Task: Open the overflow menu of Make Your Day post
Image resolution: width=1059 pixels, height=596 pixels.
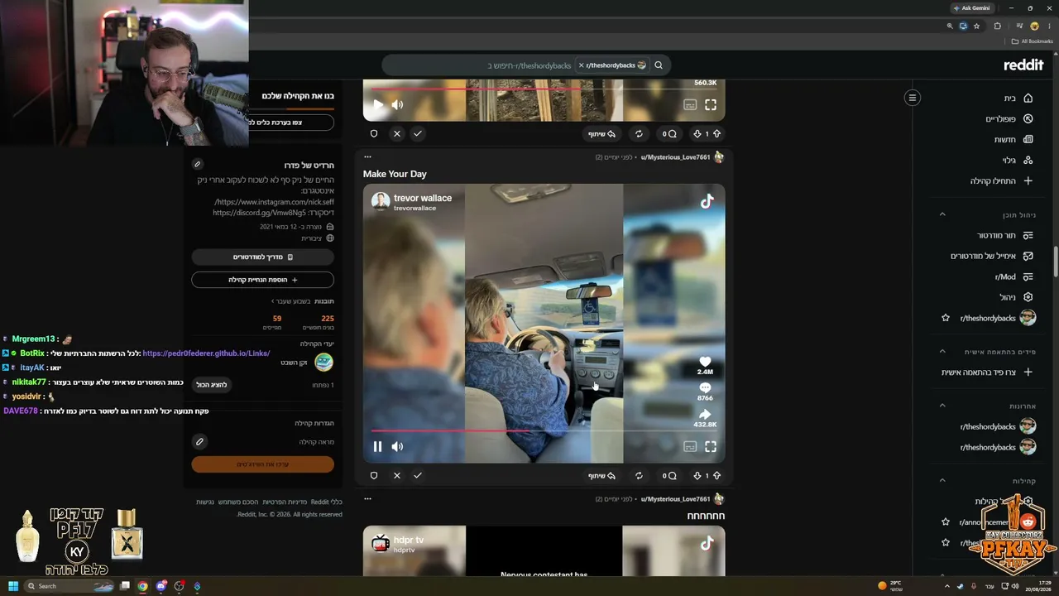Action: [367, 156]
